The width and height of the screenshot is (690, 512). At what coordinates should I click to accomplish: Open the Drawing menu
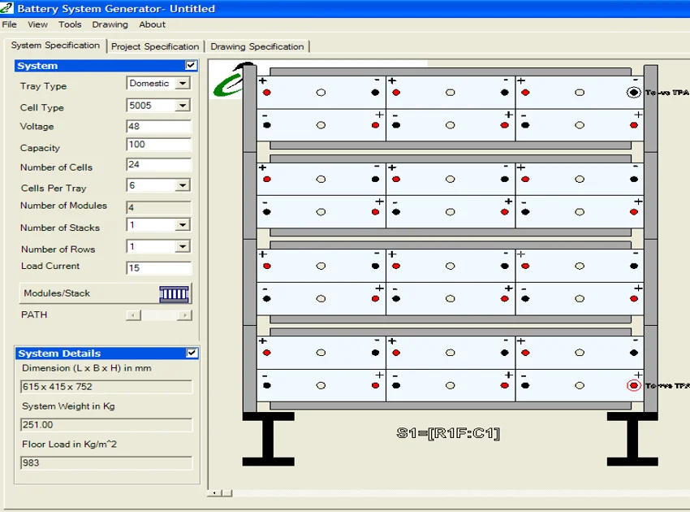tap(110, 24)
